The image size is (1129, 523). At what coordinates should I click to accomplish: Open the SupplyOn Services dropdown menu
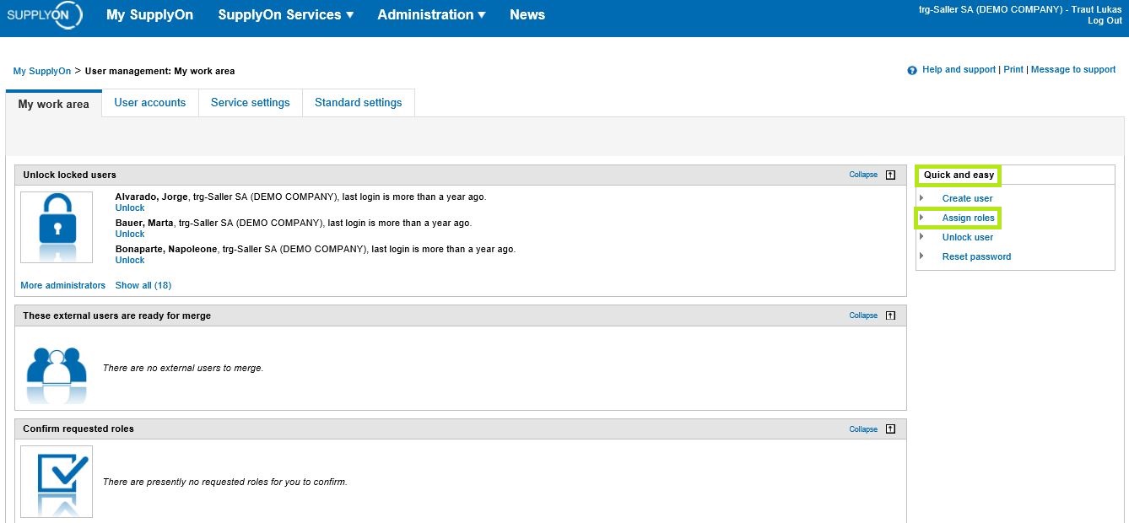pos(285,14)
